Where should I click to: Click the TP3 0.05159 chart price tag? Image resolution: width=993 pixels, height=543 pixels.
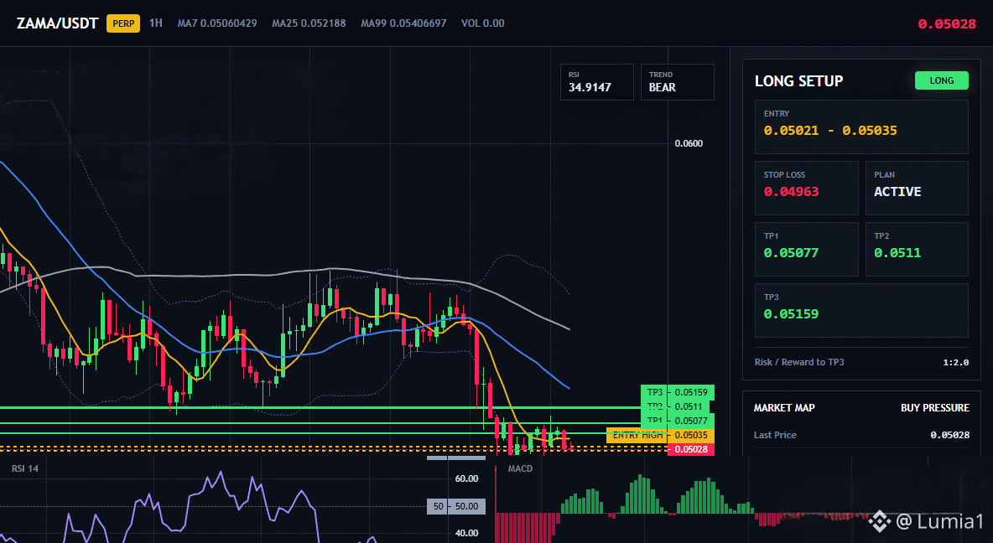pyautogui.click(x=678, y=392)
